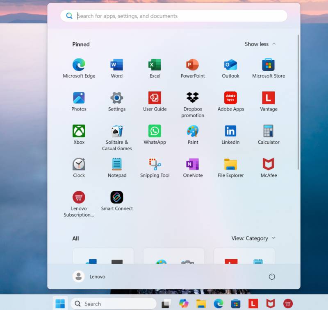Open Excel pinned app
The width and height of the screenshot is (328, 310).
coord(155,68)
